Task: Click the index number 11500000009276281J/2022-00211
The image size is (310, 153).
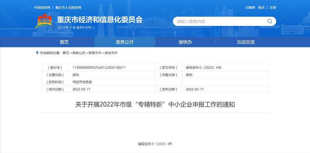Action: pos(99,68)
